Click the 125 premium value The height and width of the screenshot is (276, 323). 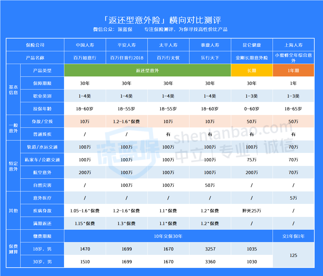click(x=293, y=255)
